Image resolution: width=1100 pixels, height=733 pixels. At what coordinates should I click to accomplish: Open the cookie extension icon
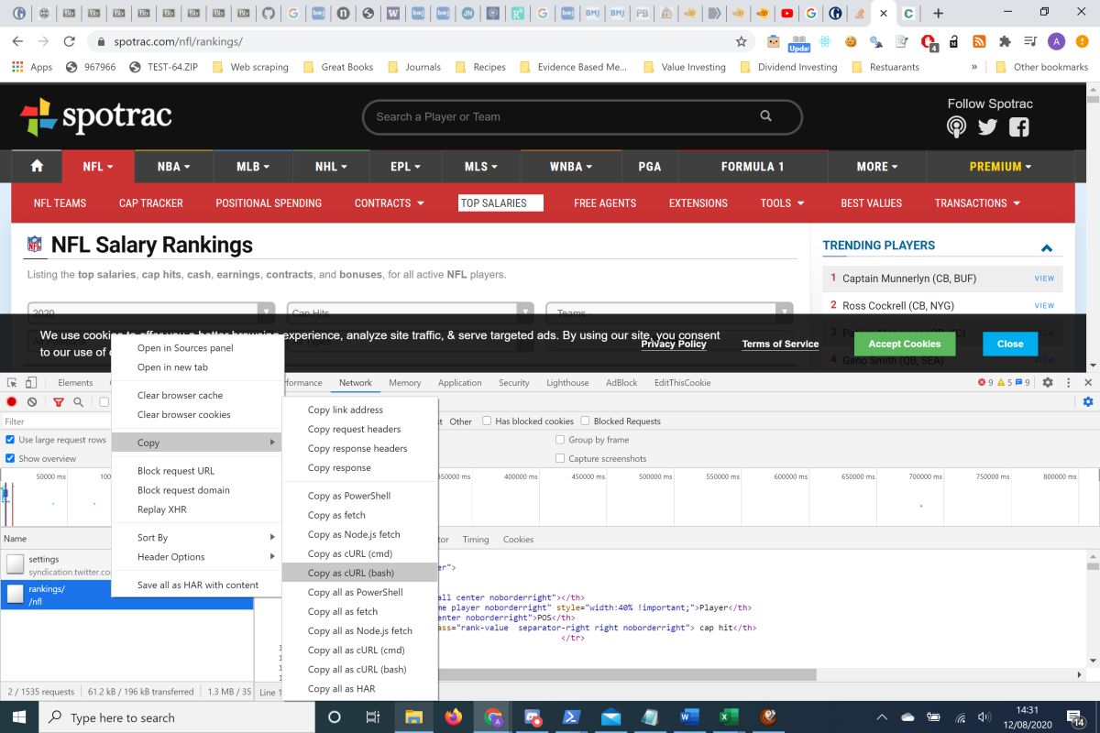851,41
